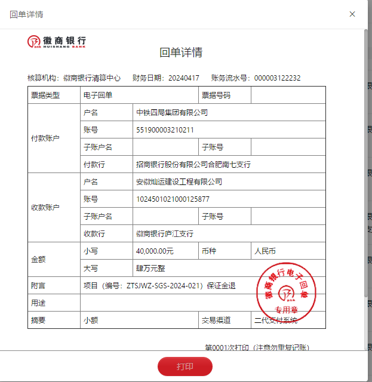Click the centered 回单详情 heading
The image size is (372, 382).
tap(181, 53)
